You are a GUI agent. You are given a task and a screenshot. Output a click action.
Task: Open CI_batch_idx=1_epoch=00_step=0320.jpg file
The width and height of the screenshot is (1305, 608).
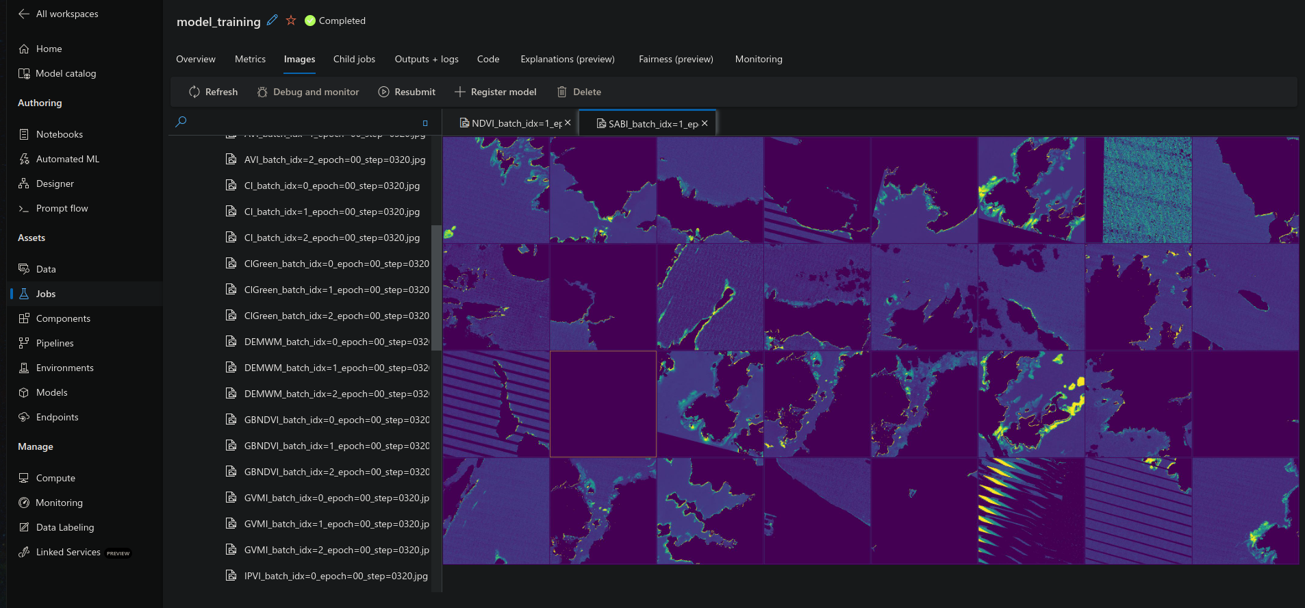click(x=323, y=212)
